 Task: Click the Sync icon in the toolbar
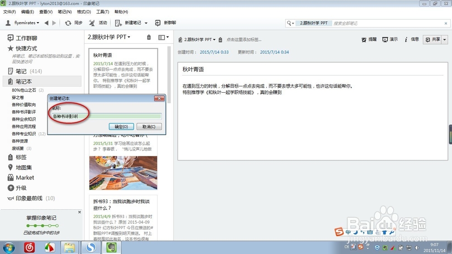68,23
